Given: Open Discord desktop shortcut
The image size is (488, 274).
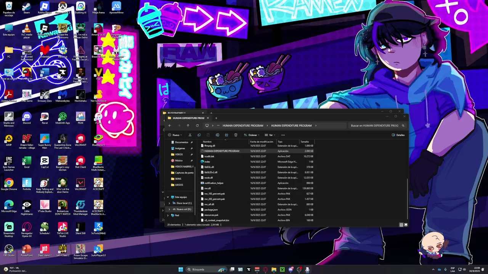Looking at the screenshot, I should (x=27, y=118).
